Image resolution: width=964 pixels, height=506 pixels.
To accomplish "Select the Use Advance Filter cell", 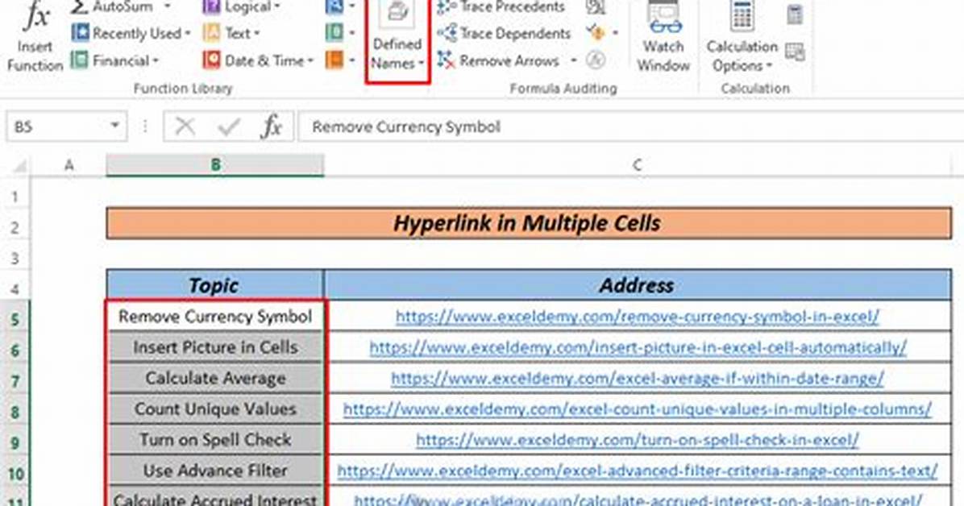I will (x=215, y=470).
